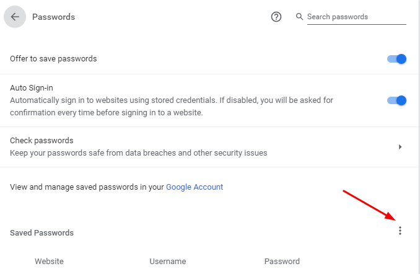Image resolution: width=420 pixels, height=274 pixels.
Task: Go back using the arrow button
Action: pos(15,17)
